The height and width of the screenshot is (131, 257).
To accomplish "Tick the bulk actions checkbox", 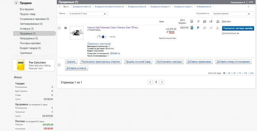I will point(59,65).
